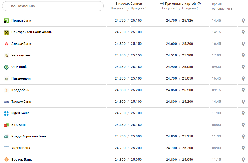Viewport: 248px width, 163px height.
Task: Open Идея Банк location pin
Action: (243, 113)
